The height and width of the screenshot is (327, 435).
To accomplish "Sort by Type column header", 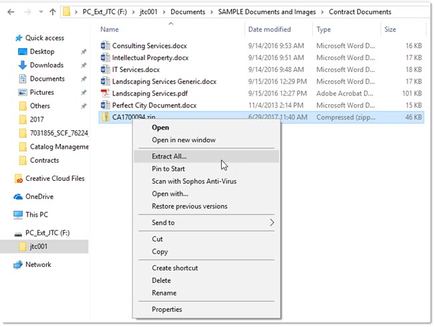I will click(323, 29).
